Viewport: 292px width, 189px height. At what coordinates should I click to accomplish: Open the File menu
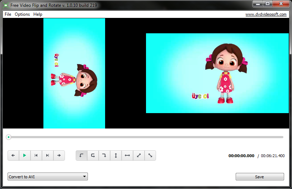[8, 14]
